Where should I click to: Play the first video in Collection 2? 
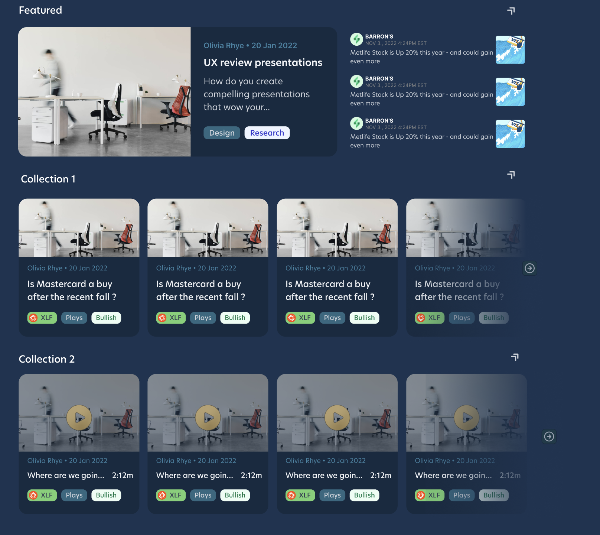(x=79, y=418)
